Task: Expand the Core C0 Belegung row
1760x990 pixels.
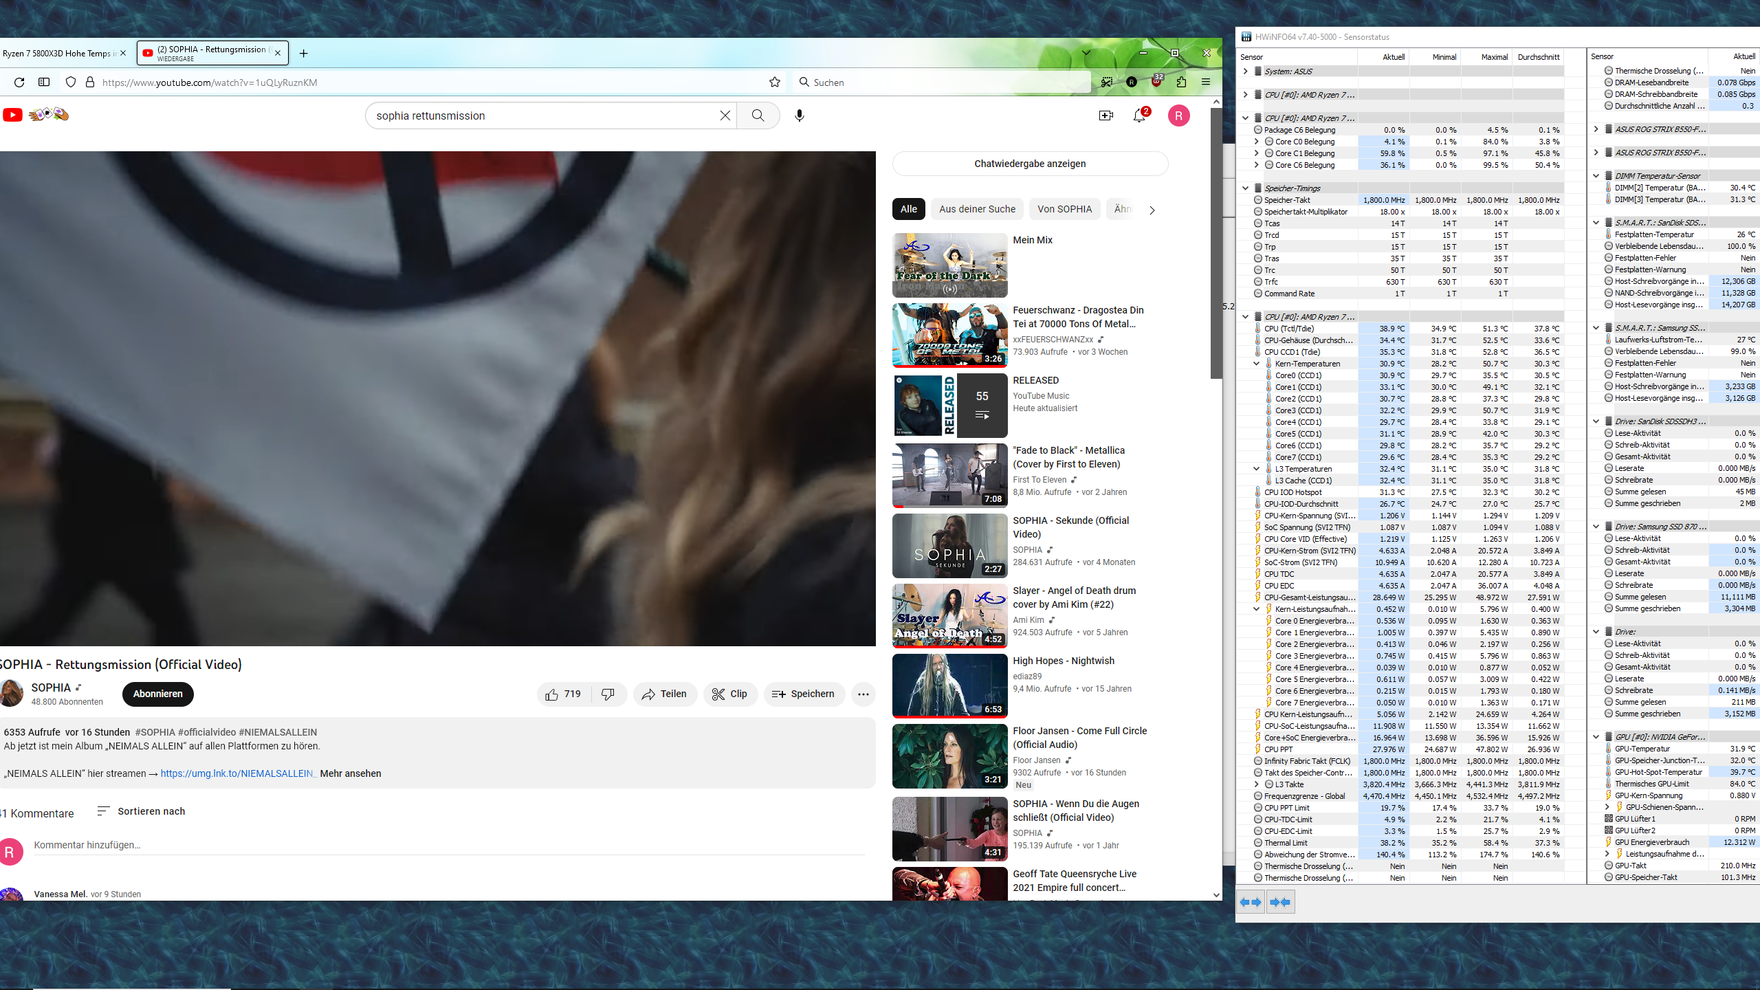Action: coord(1256,142)
